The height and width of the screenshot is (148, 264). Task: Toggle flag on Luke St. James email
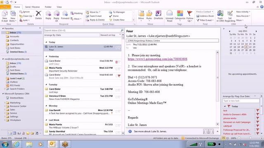click(119, 48)
